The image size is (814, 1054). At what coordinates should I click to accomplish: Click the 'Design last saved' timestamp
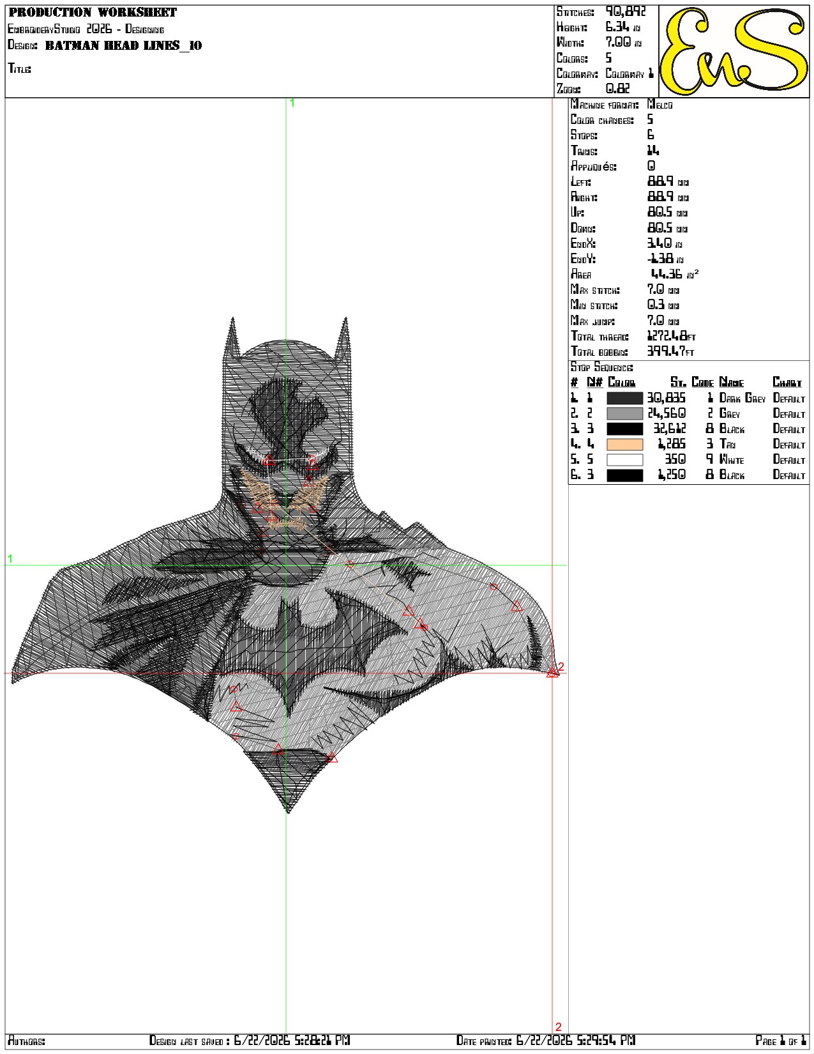coord(250,1041)
